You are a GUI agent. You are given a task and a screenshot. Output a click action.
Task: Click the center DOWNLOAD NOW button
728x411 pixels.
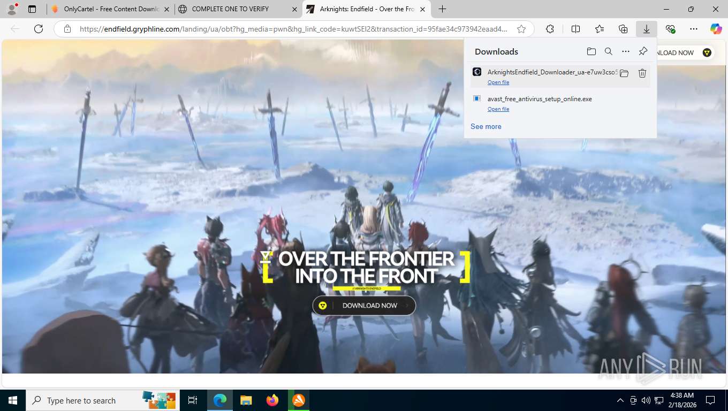click(364, 306)
